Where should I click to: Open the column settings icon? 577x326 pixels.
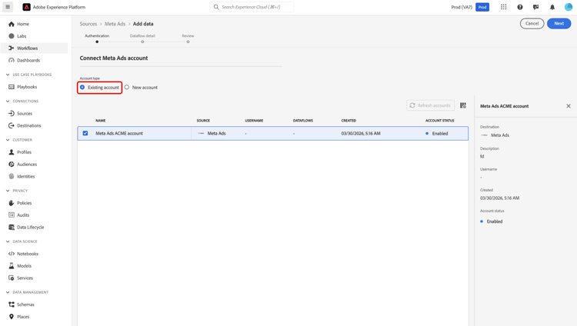pyautogui.click(x=463, y=105)
